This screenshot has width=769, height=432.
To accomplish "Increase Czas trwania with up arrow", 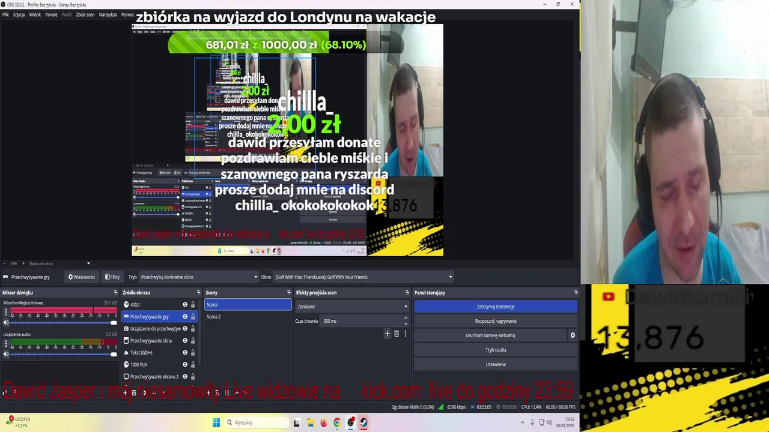I will [x=406, y=319].
